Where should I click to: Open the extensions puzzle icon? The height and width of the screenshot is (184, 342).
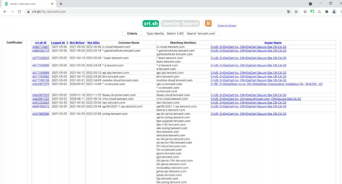point(326,12)
